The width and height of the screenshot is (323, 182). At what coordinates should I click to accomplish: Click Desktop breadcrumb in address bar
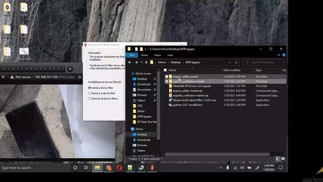coord(176,62)
